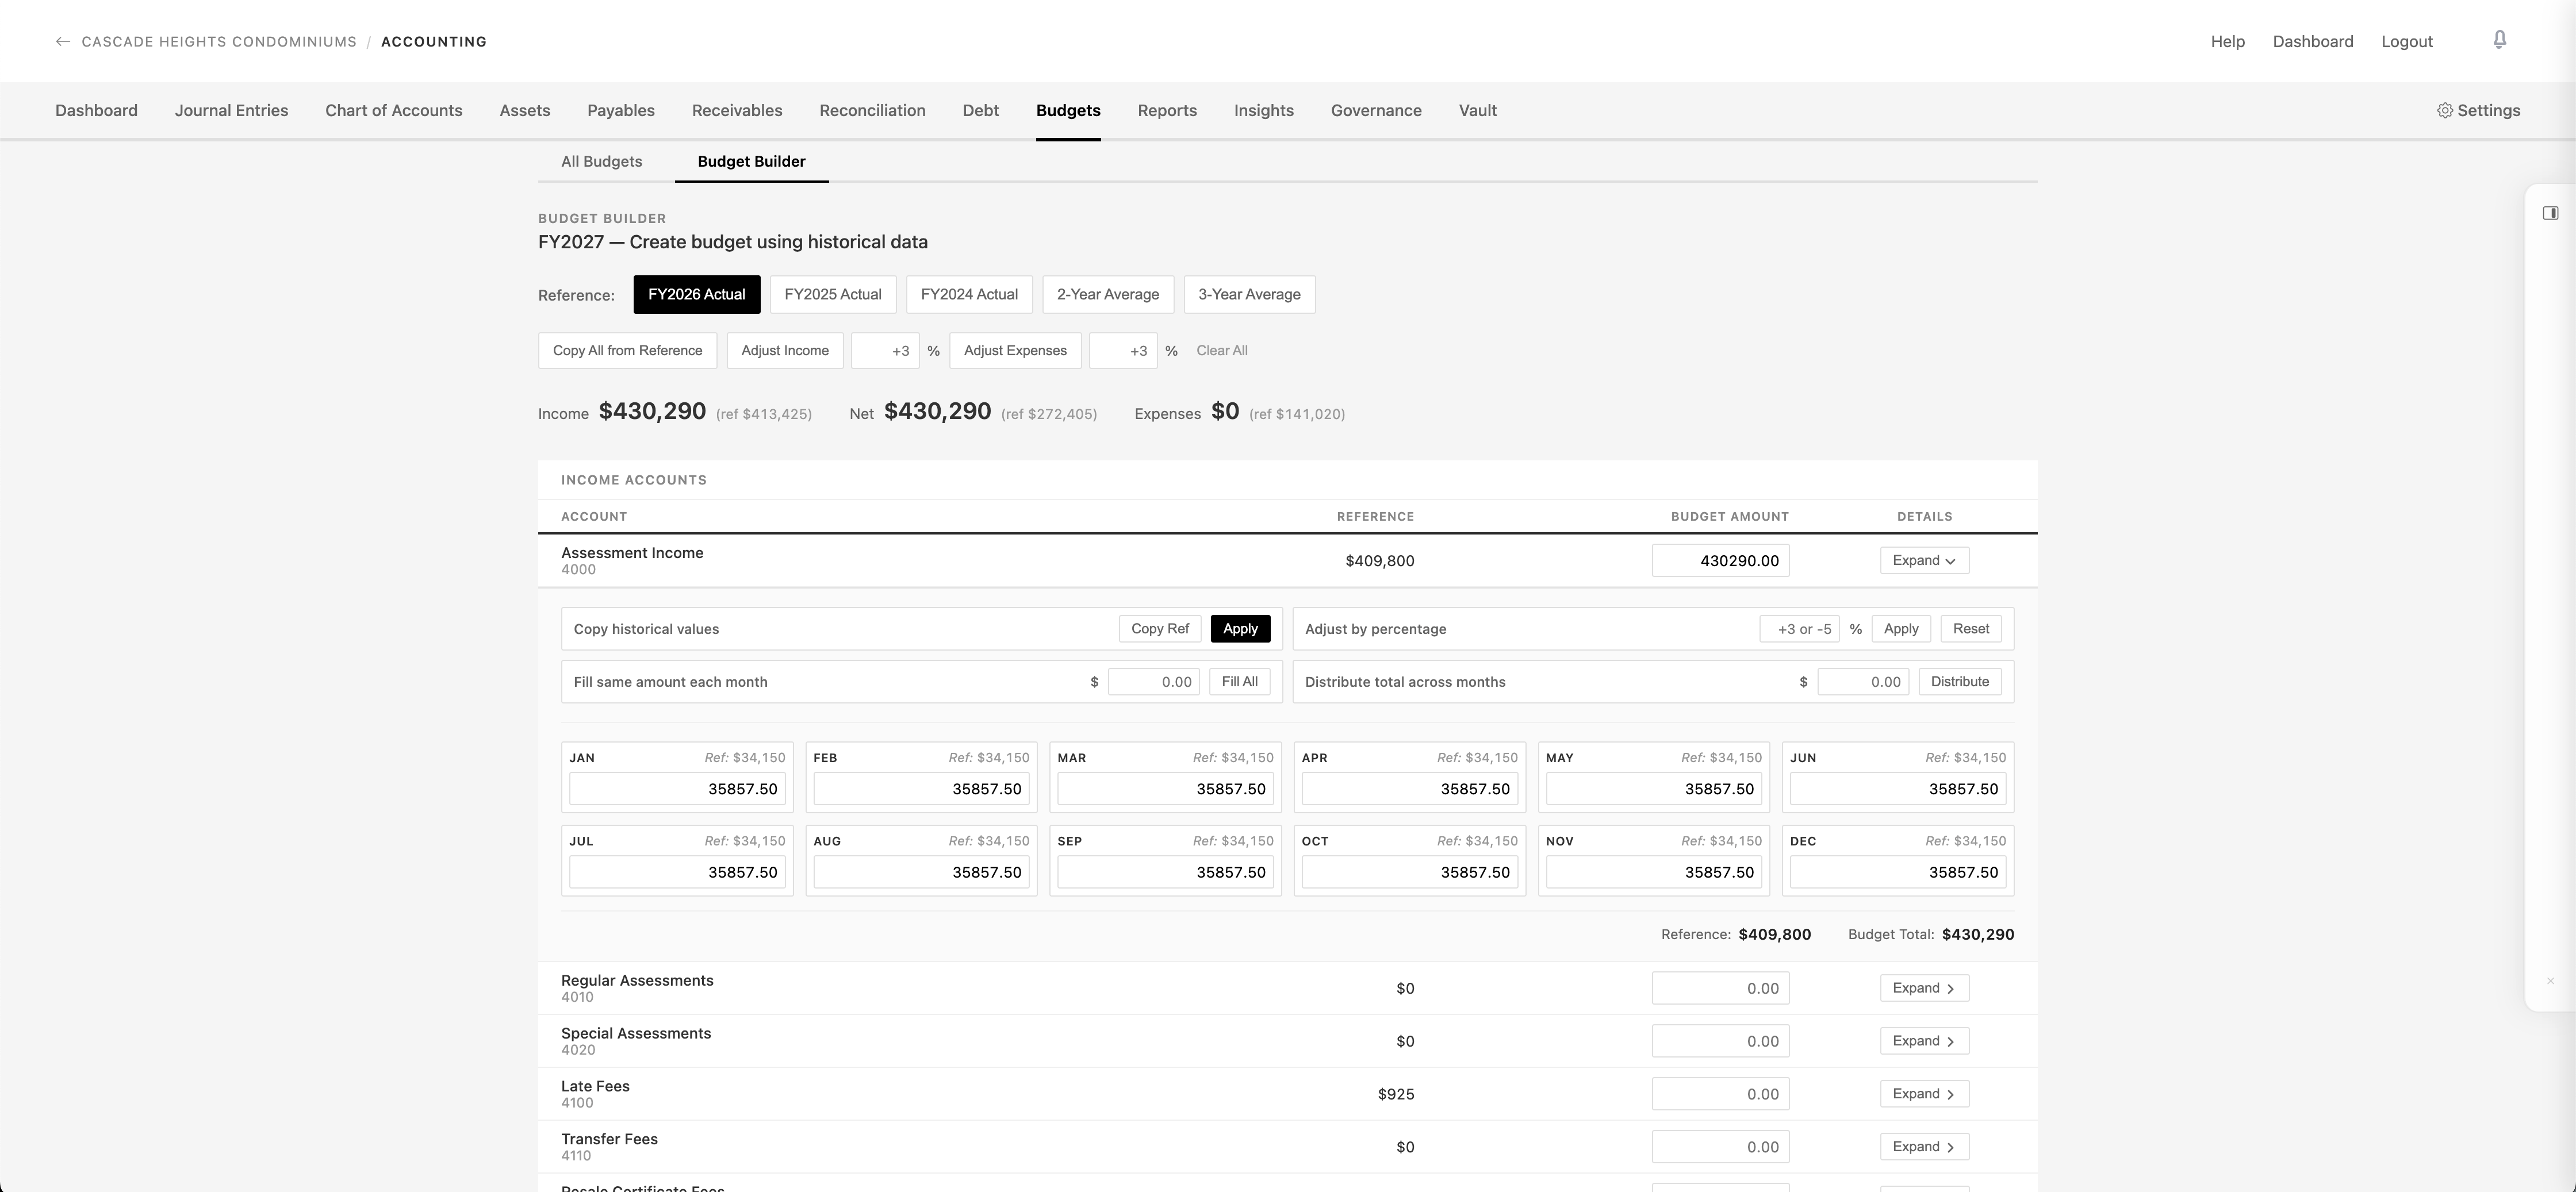Toggle the side panel icon
This screenshot has height=1192, width=2576.
(x=2550, y=213)
